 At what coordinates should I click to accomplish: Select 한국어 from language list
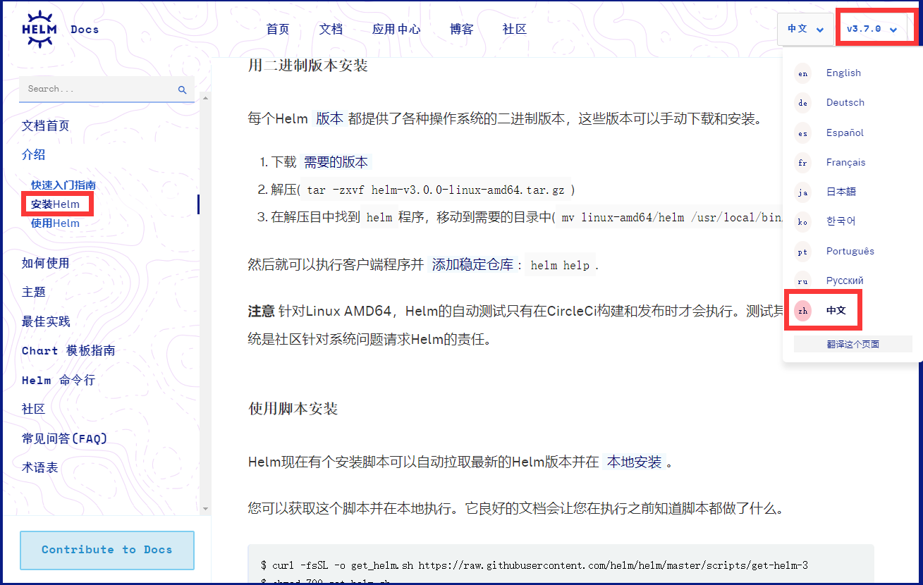841,221
